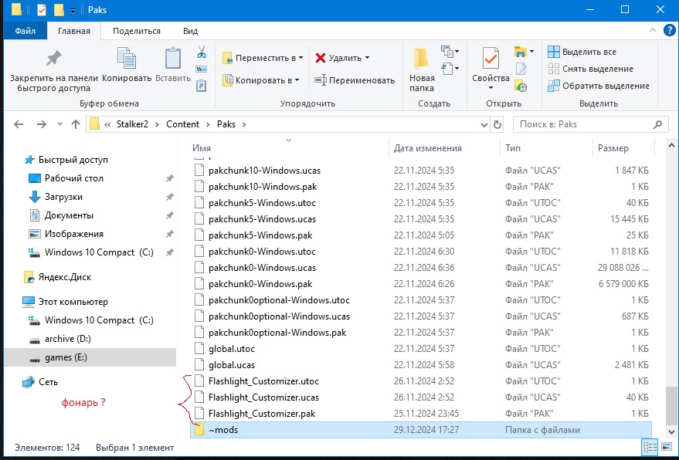Go up one folder level
679x460 pixels.
pyautogui.click(x=76, y=124)
